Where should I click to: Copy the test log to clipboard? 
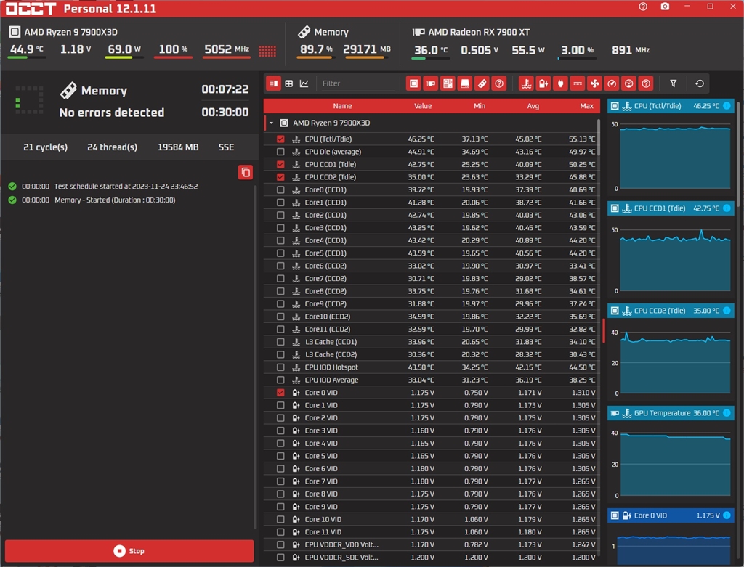246,172
